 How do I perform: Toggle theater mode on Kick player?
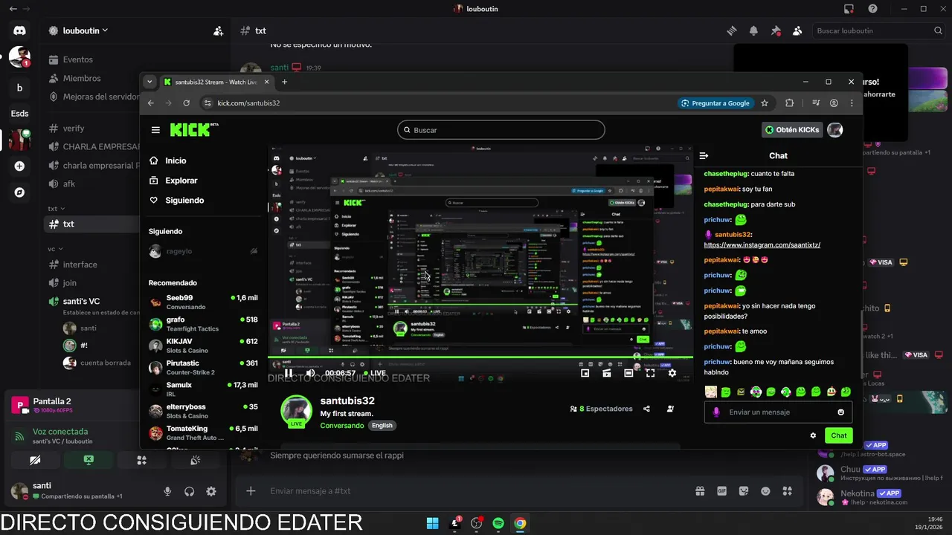pyautogui.click(x=628, y=373)
